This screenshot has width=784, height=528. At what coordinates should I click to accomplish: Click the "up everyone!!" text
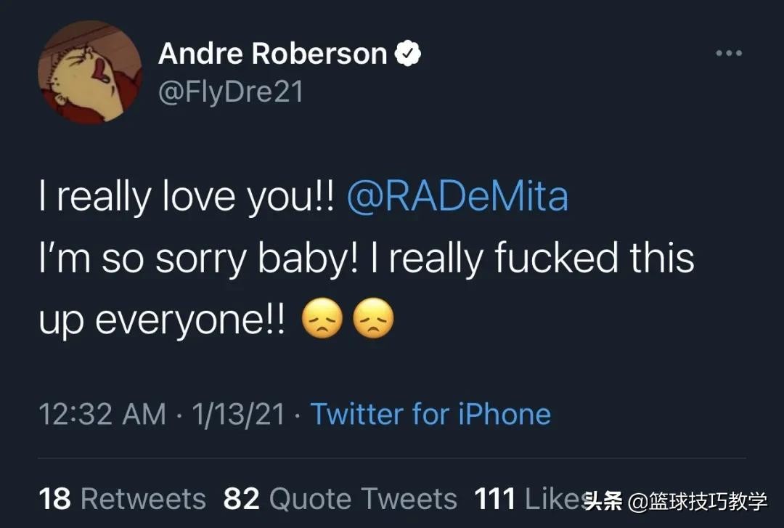point(163,319)
